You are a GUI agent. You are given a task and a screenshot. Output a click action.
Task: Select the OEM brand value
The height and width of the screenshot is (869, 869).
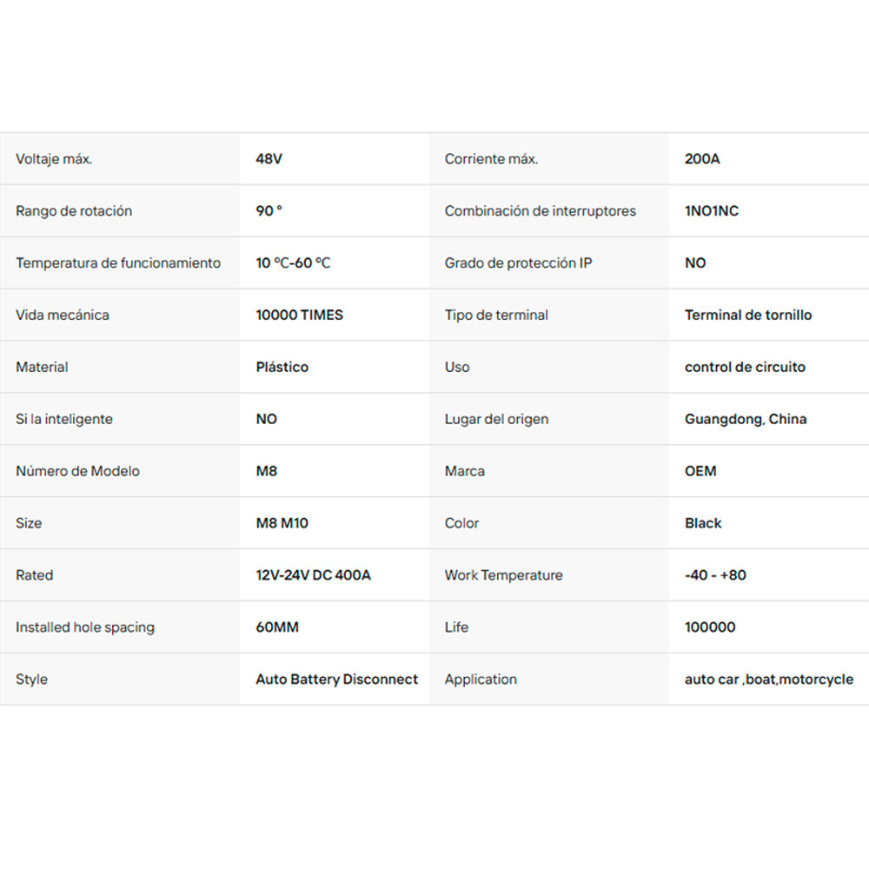click(700, 471)
